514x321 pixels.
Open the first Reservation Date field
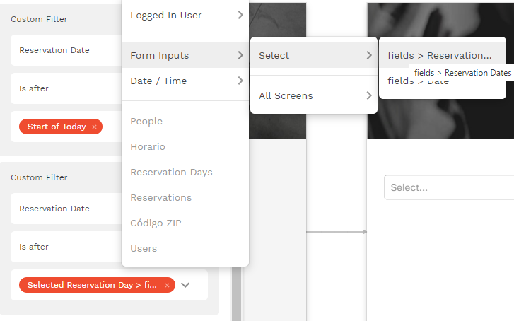[66, 50]
